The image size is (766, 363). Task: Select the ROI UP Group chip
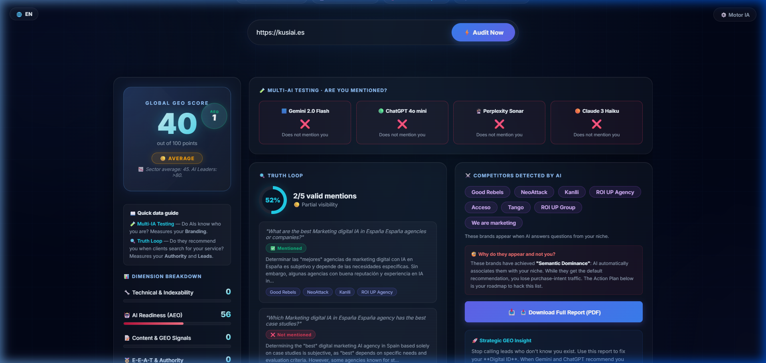558,207
